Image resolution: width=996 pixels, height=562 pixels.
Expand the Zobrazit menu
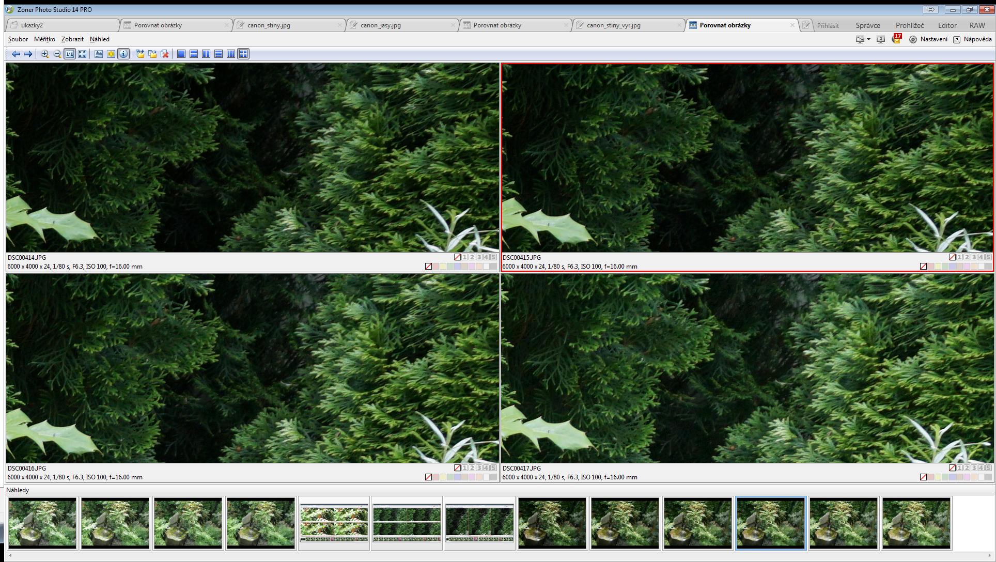tap(72, 39)
